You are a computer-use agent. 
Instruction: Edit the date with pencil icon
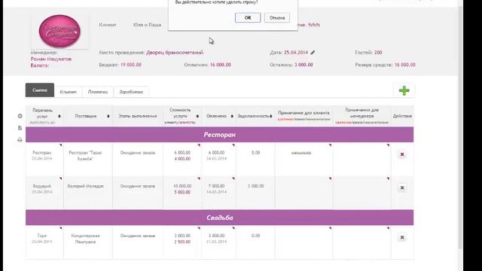313,53
